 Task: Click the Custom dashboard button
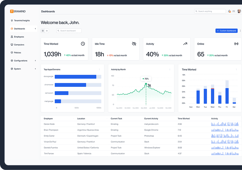coord(227,31)
